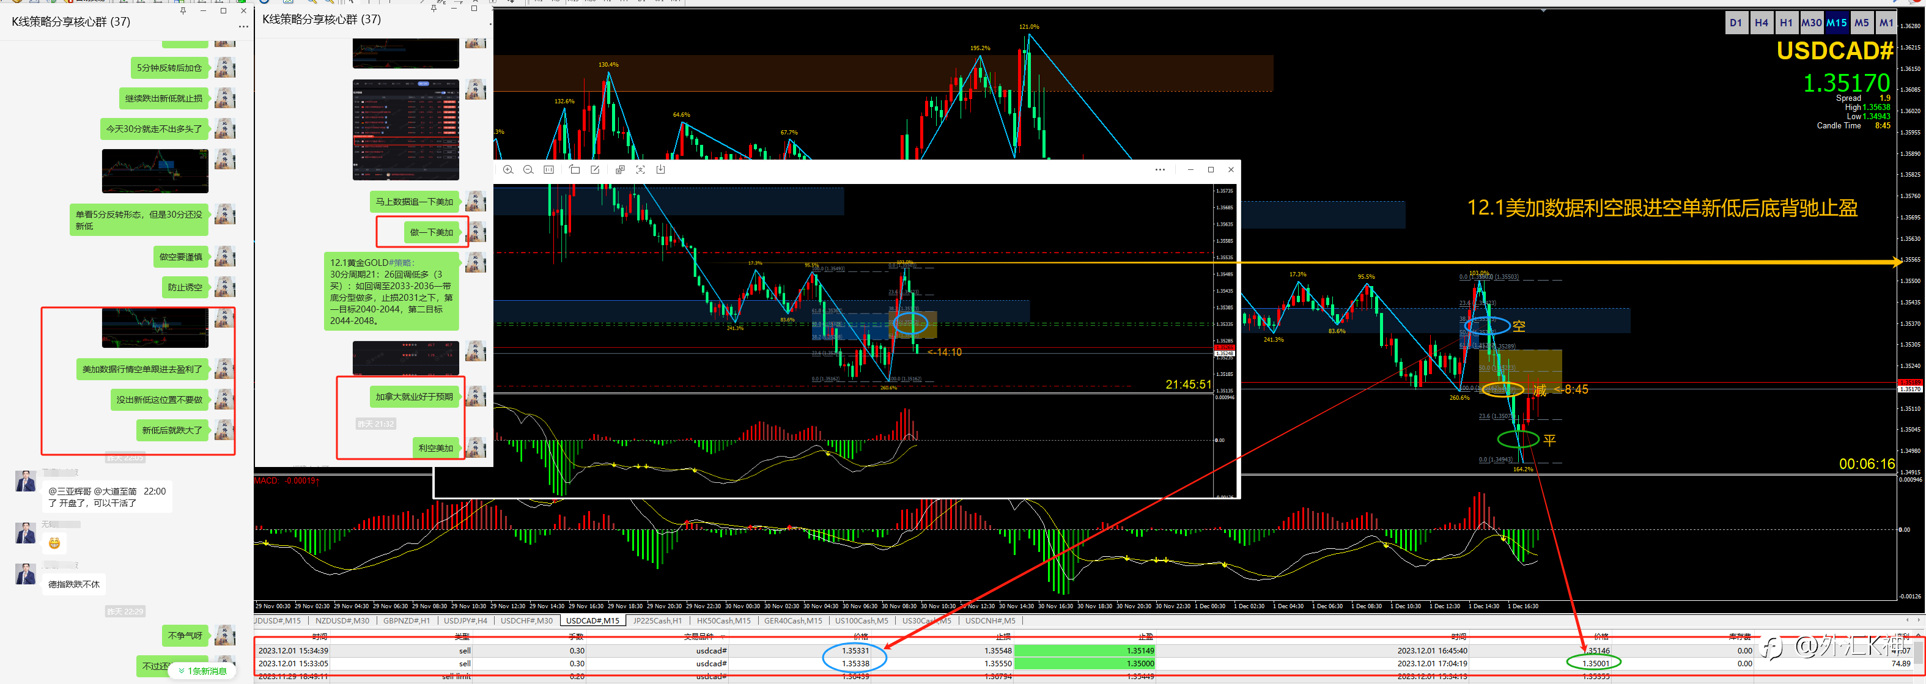This screenshot has height=684, width=1926.
Task: Select the USDCAD#,M15 chart tab
Action: [593, 620]
